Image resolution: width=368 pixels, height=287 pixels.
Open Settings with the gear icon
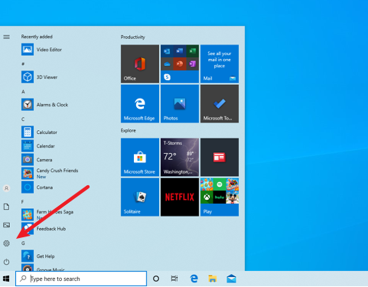pos(6,243)
